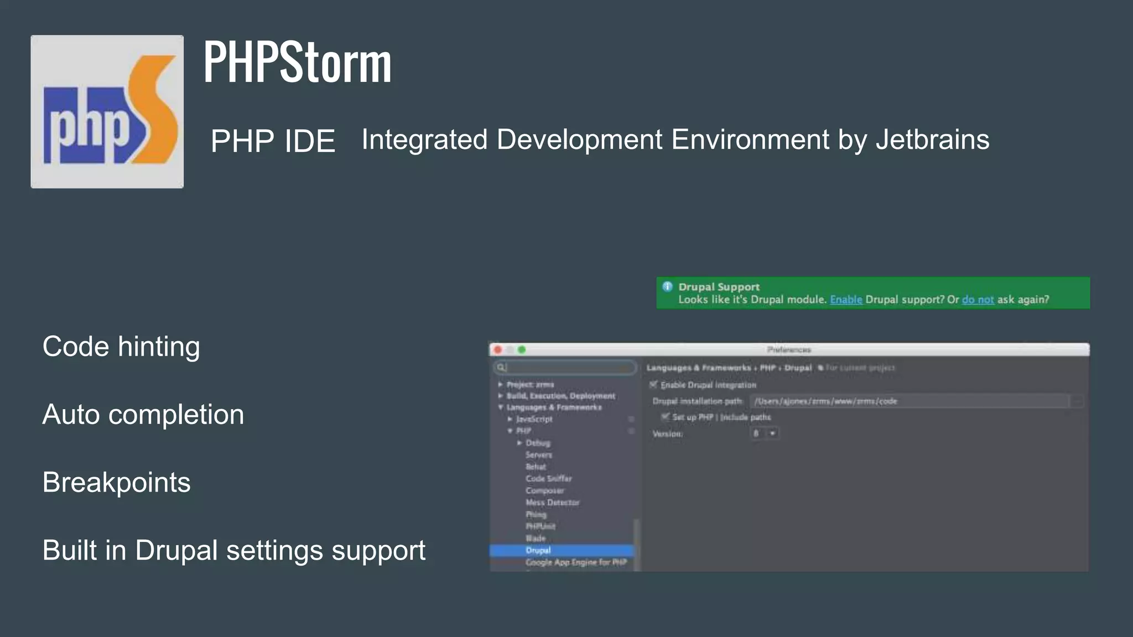Open Google App Engine for PHP settings
Viewport: 1133px width, 637px height.
576,562
